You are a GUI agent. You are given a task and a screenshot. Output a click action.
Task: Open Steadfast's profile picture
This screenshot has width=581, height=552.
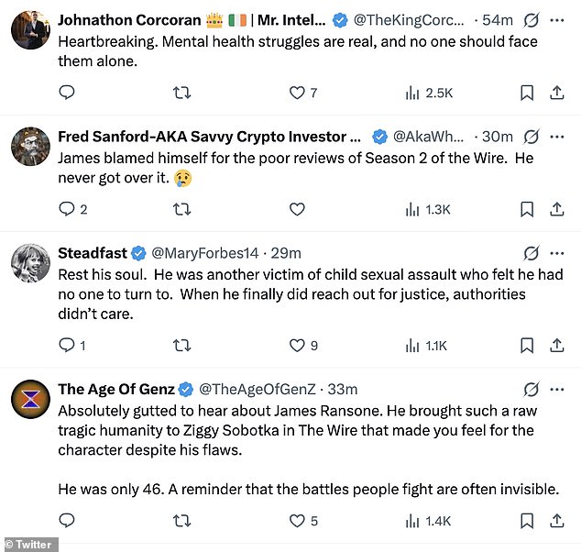tap(30, 263)
